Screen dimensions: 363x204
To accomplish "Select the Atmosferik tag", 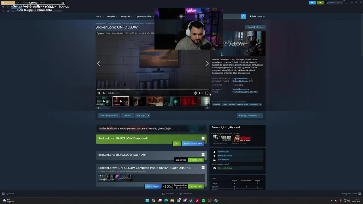I will [x=254, y=104].
